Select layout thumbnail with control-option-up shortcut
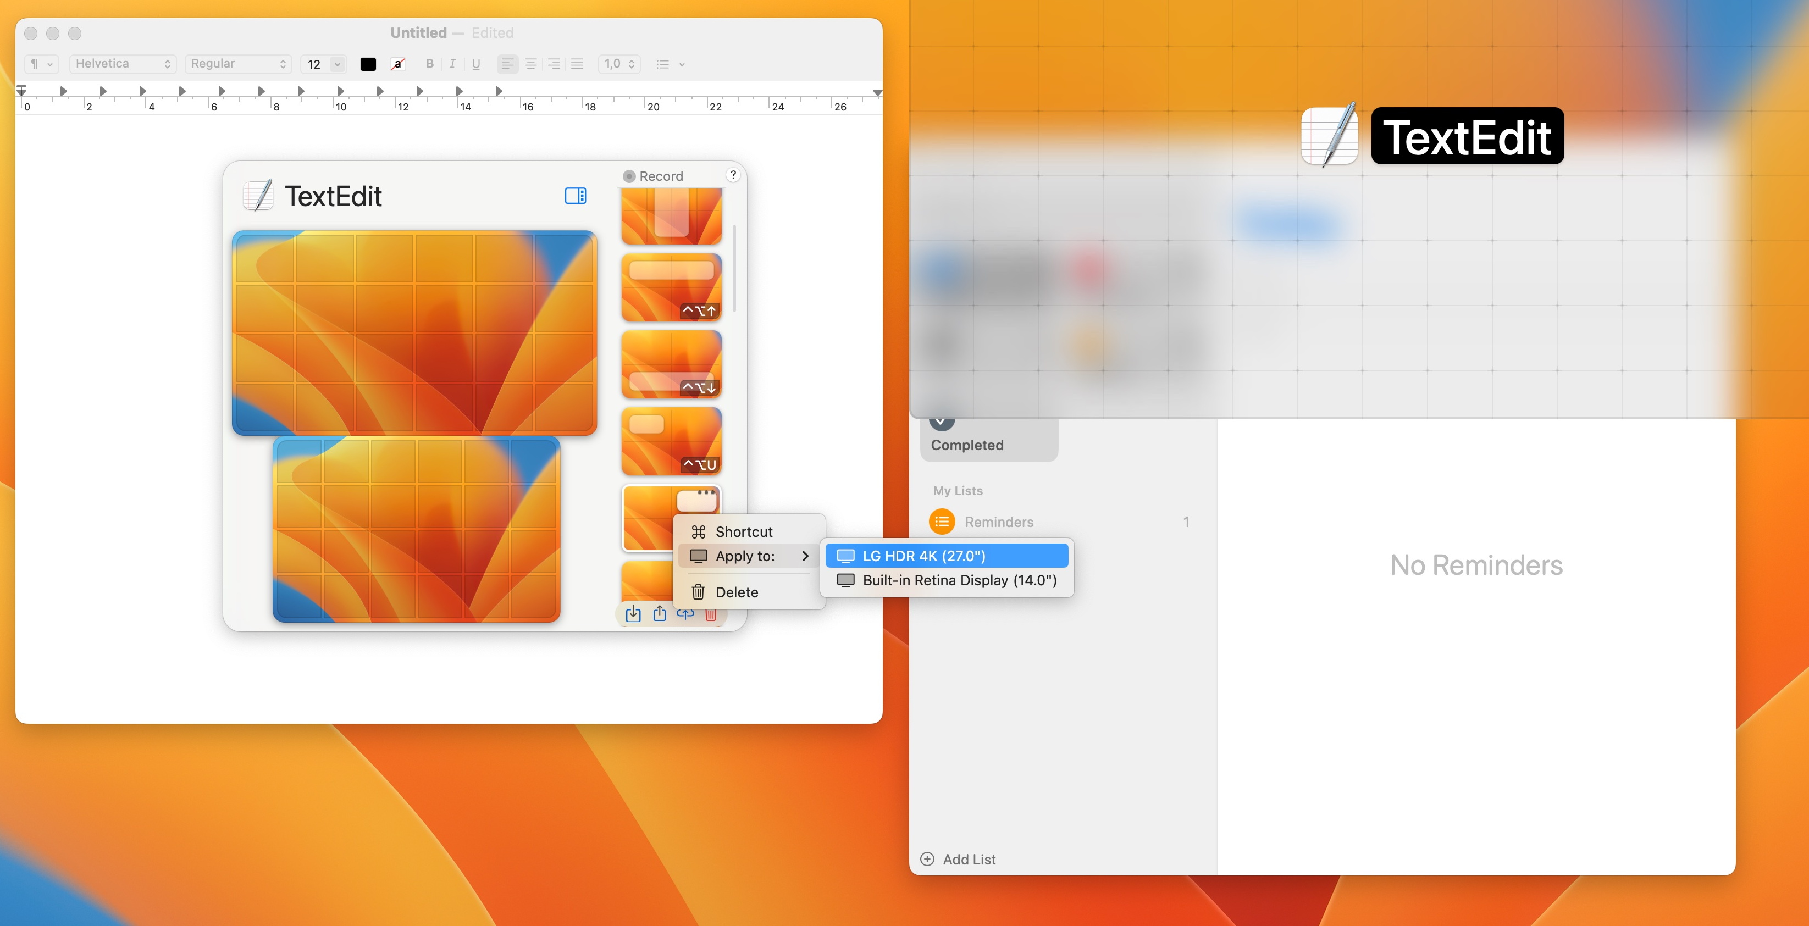Image resolution: width=1809 pixels, height=926 pixels. [671, 288]
